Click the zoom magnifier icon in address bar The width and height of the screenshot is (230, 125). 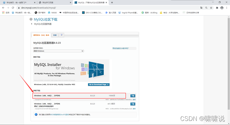(x=206, y=8)
